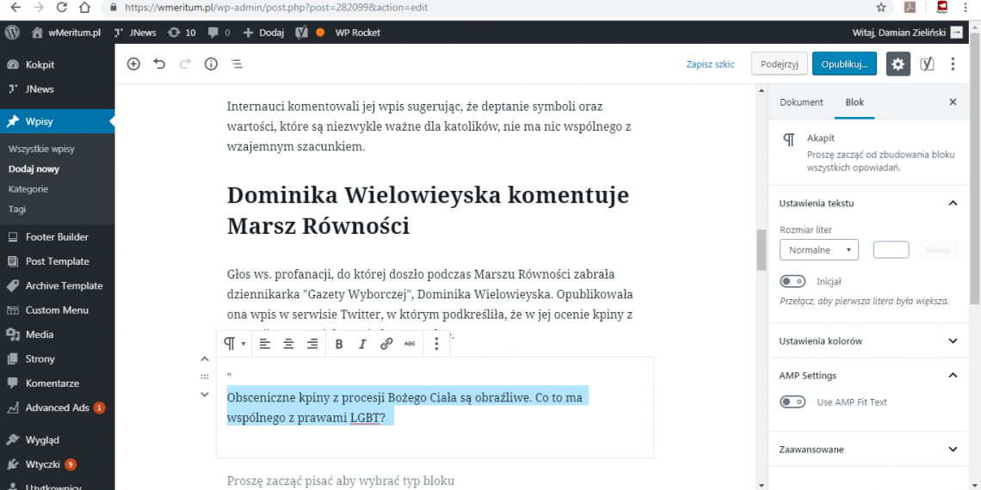Expand the Ustawienia kolorów section
The width and height of the screenshot is (981, 490).
(x=952, y=341)
